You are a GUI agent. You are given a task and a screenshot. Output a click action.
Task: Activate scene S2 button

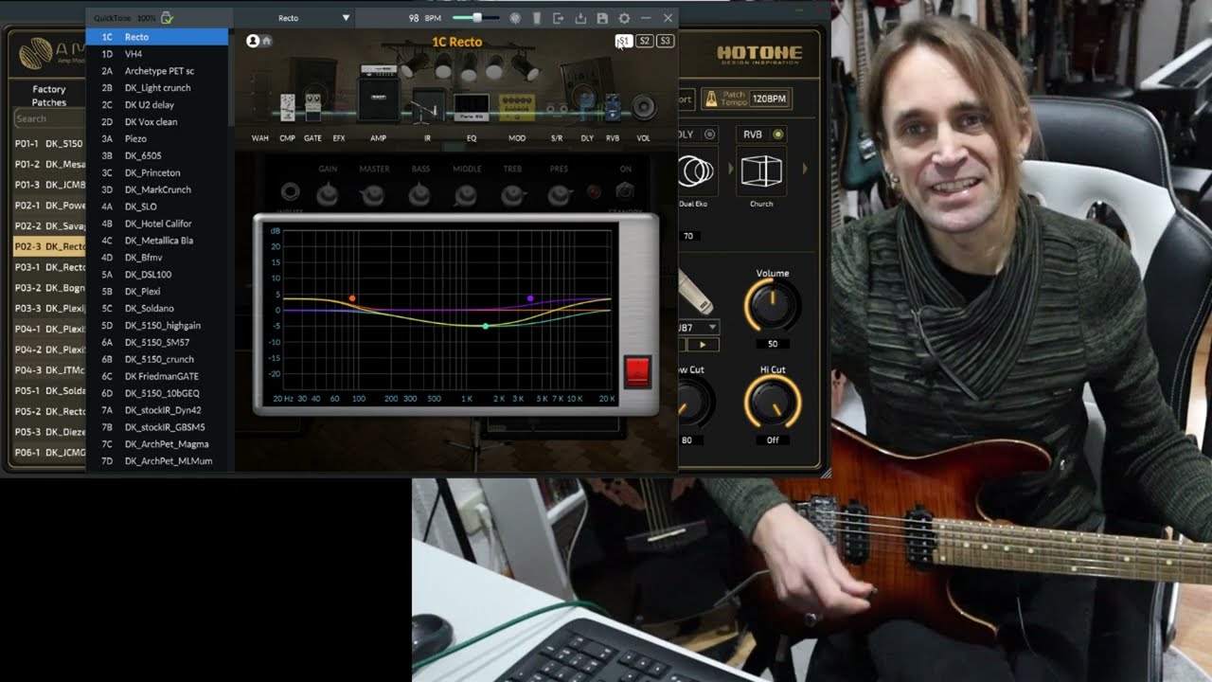(x=644, y=41)
